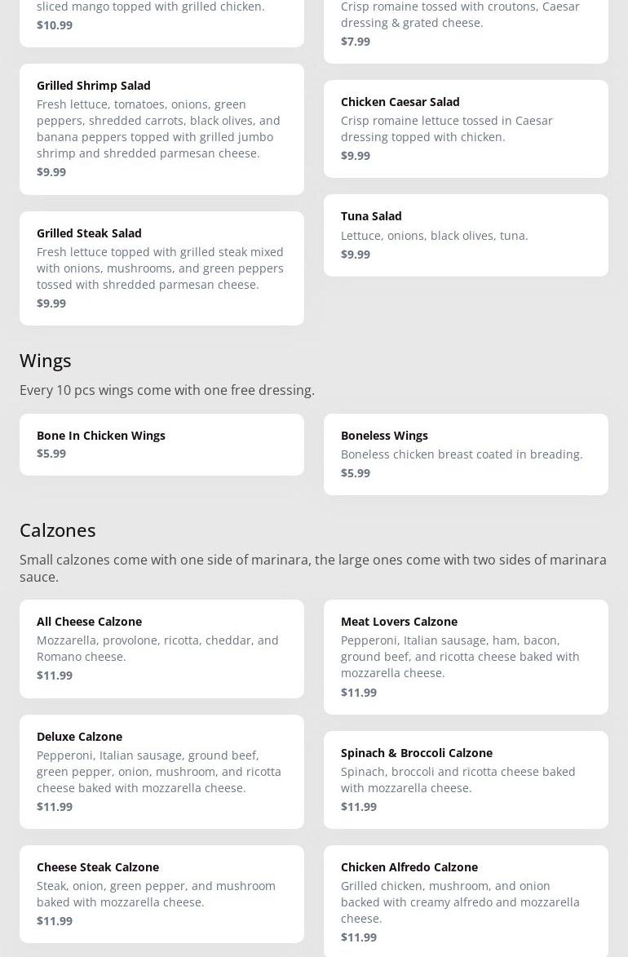628x957 pixels.
Task: Click the Calzones section heading
Action: click(57, 530)
